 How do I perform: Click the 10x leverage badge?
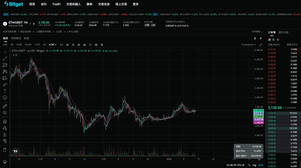tap(26, 23)
